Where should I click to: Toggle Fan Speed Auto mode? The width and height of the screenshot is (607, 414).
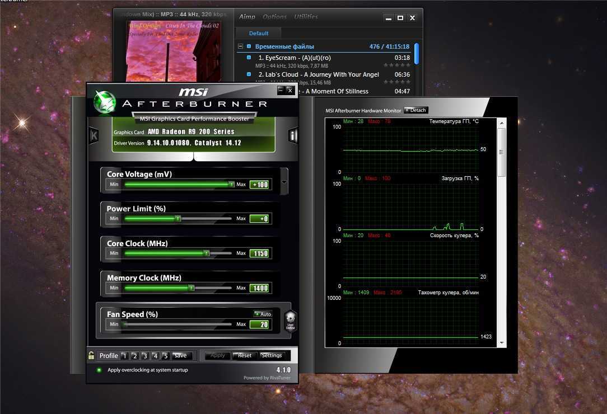pos(263,314)
